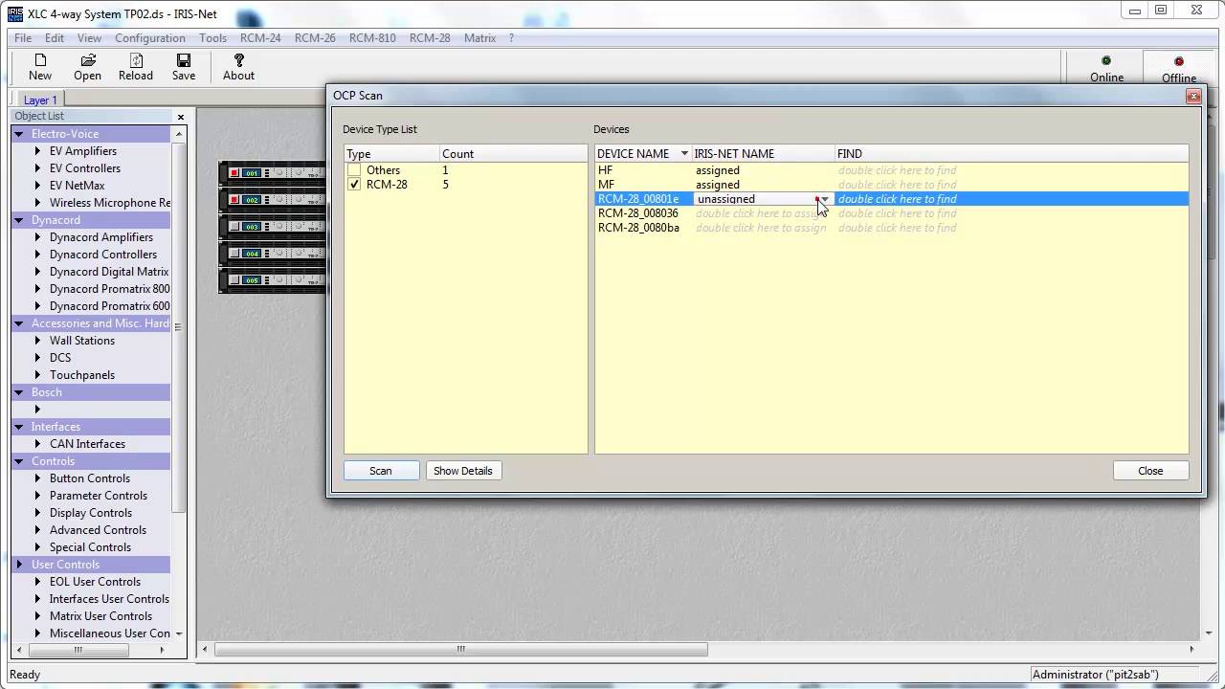Select Dynacord Digital Matrix item

pos(109,272)
